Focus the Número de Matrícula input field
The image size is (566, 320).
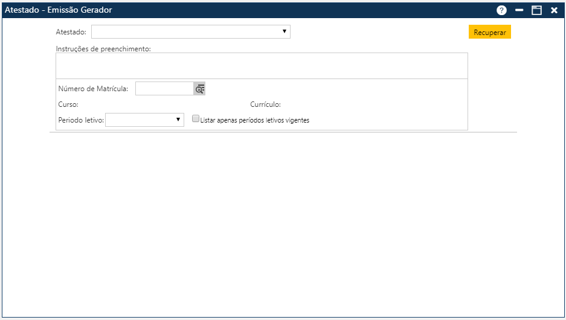pos(164,89)
